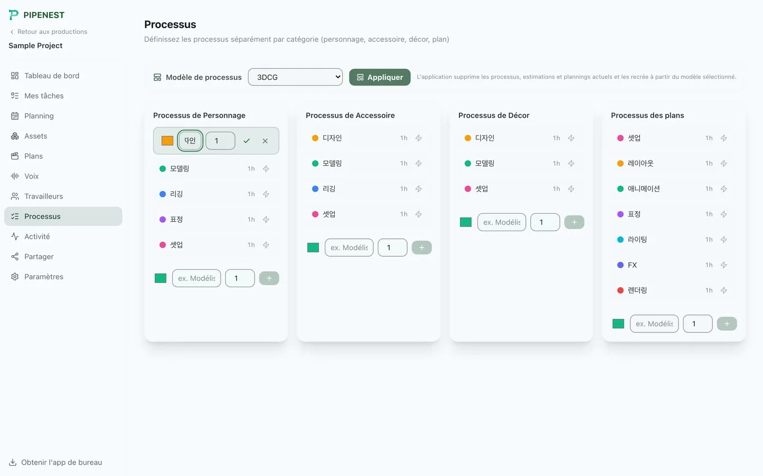763x476 pixels.
Task: Click lightning icon for Personnage 셋업
Action: (266, 245)
